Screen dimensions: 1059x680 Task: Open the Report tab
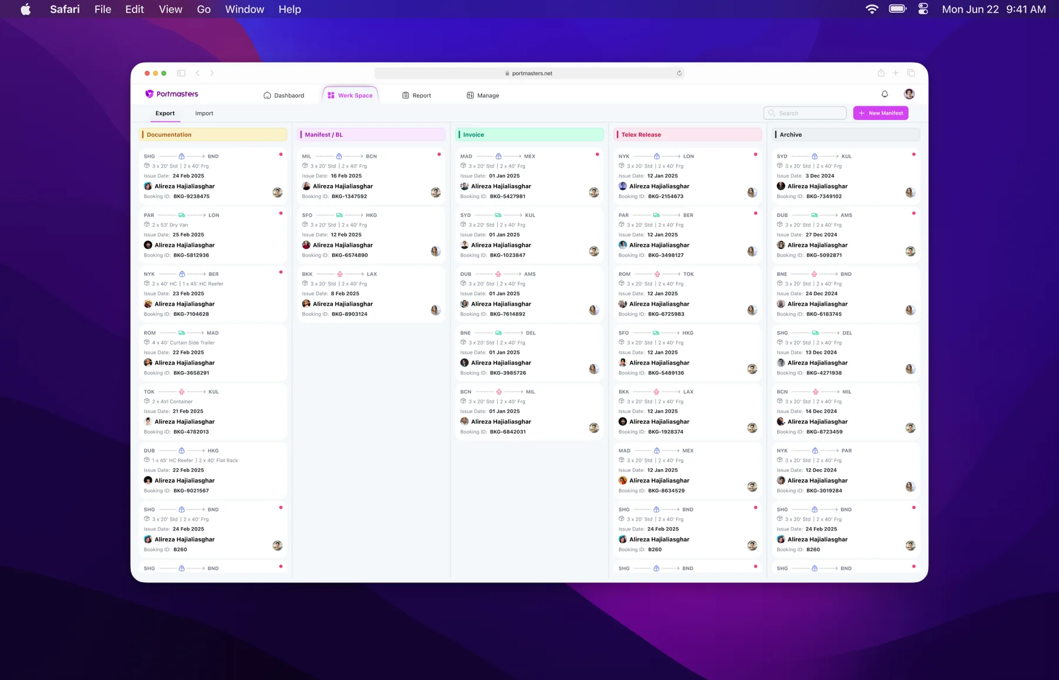[417, 95]
